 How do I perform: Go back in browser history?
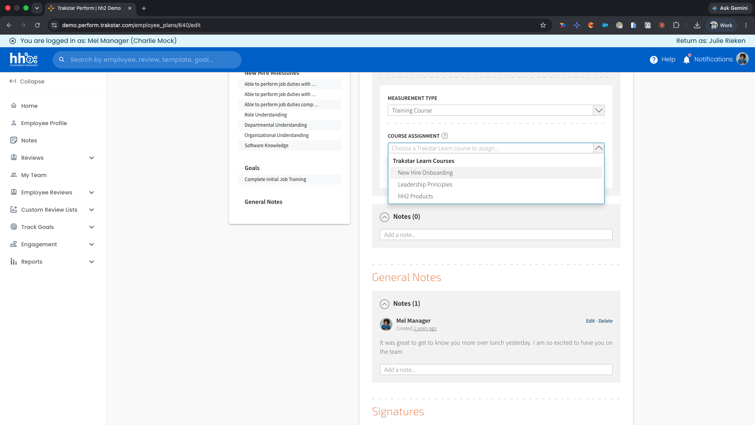pos(9,25)
